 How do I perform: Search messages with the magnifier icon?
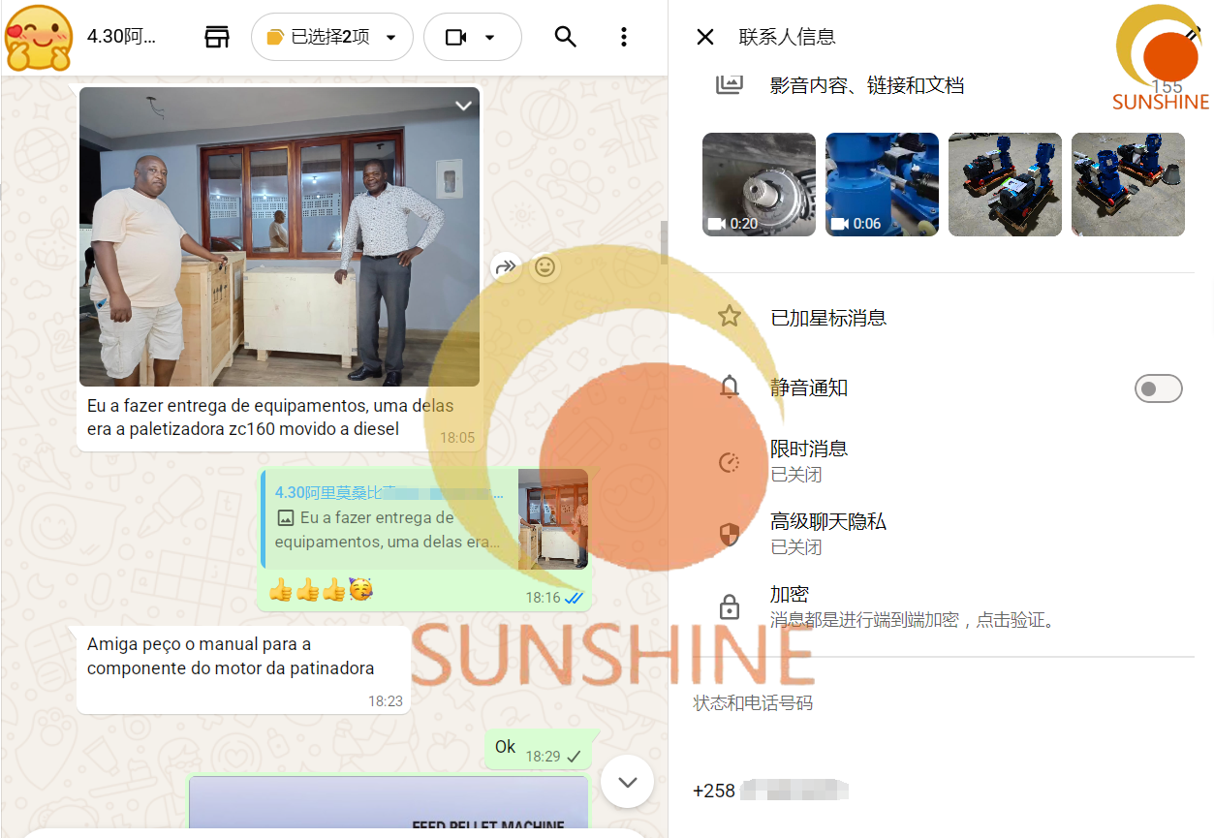(566, 37)
